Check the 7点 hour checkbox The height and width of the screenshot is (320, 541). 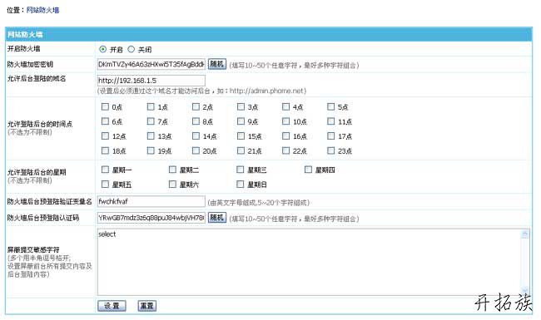(151, 121)
